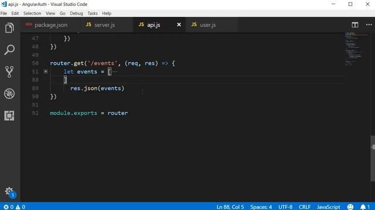
Task: Open the Search view in activity bar
Action: 9,50
